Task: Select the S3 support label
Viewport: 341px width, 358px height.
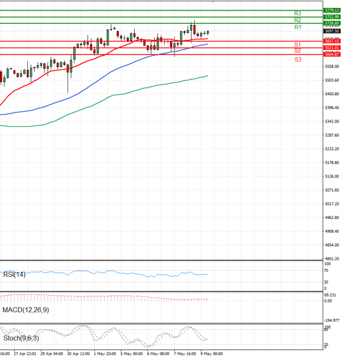Action: click(297, 60)
